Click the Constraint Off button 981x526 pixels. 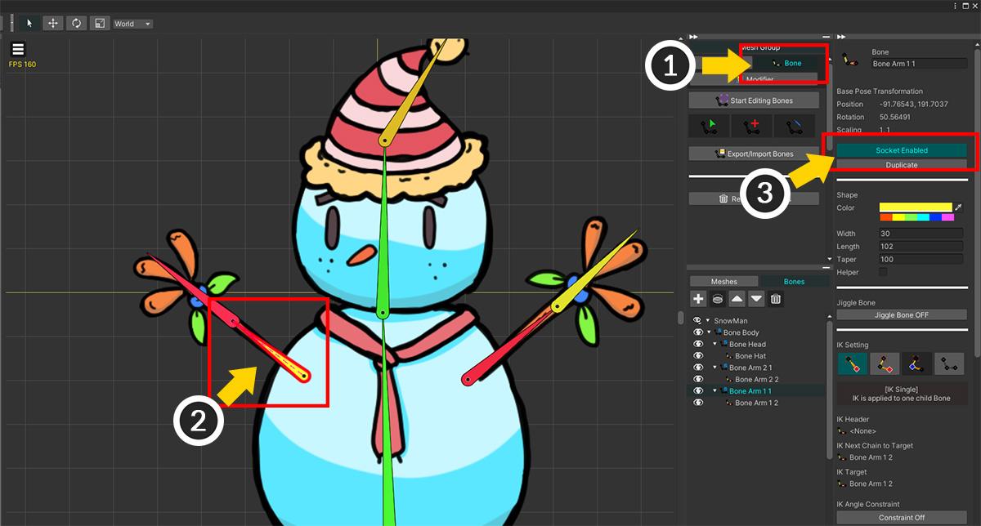(902, 518)
